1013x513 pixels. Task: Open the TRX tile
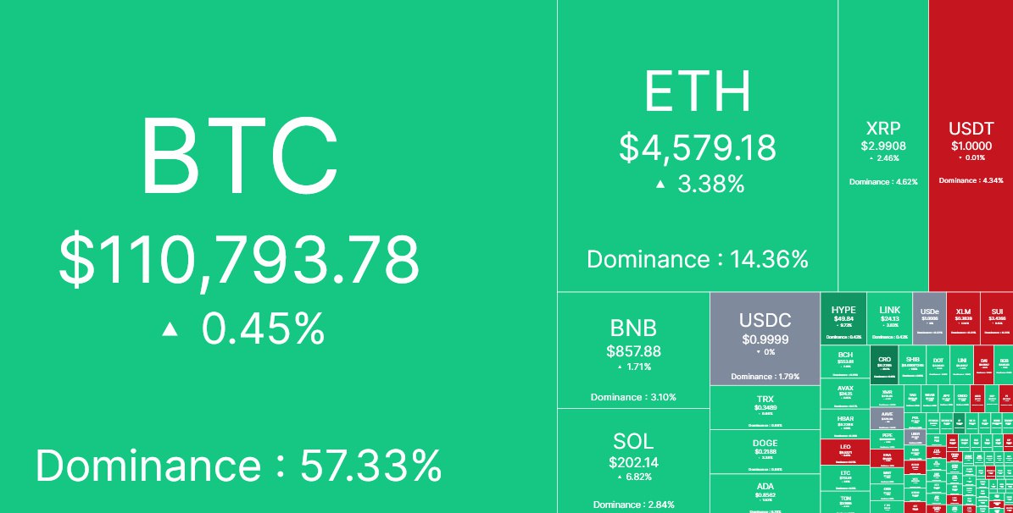point(765,408)
